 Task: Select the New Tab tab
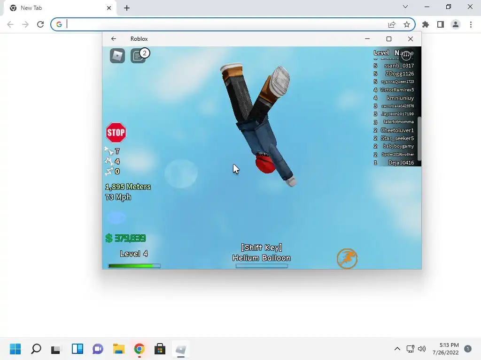[60, 8]
